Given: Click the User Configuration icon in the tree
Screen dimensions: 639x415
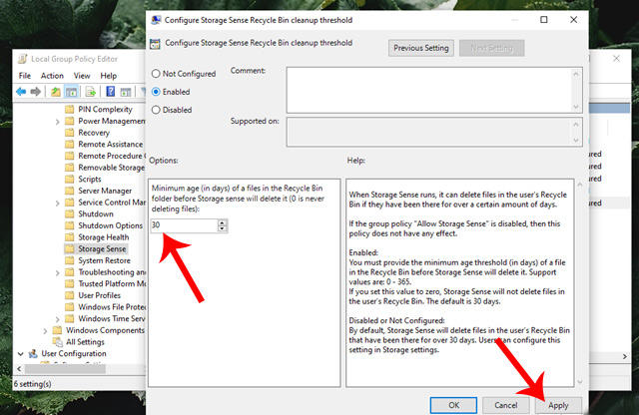Looking at the screenshot, I should point(33,353).
